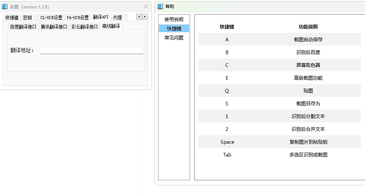Click the 截图另存为 description
The height and width of the screenshot is (196, 365).
(308, 103)
